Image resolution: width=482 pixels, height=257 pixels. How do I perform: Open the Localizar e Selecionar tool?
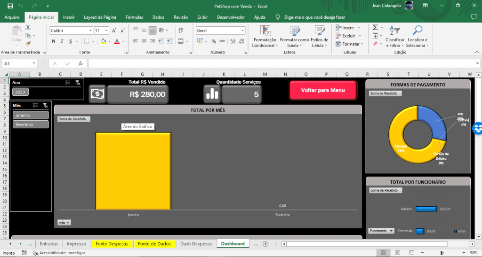tap(417, 31)
